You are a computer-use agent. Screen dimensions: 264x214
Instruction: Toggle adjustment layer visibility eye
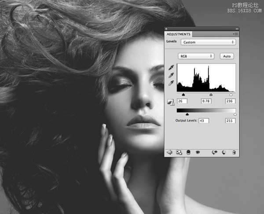[x=198, y=152]
